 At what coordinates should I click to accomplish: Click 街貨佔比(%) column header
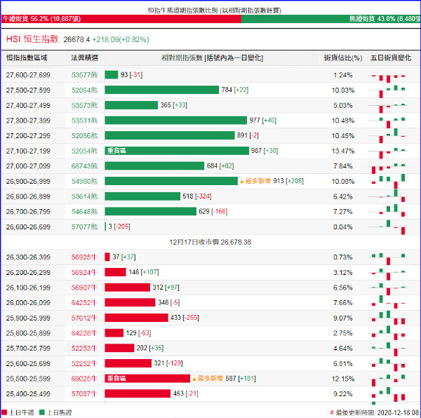pos(343,58)
